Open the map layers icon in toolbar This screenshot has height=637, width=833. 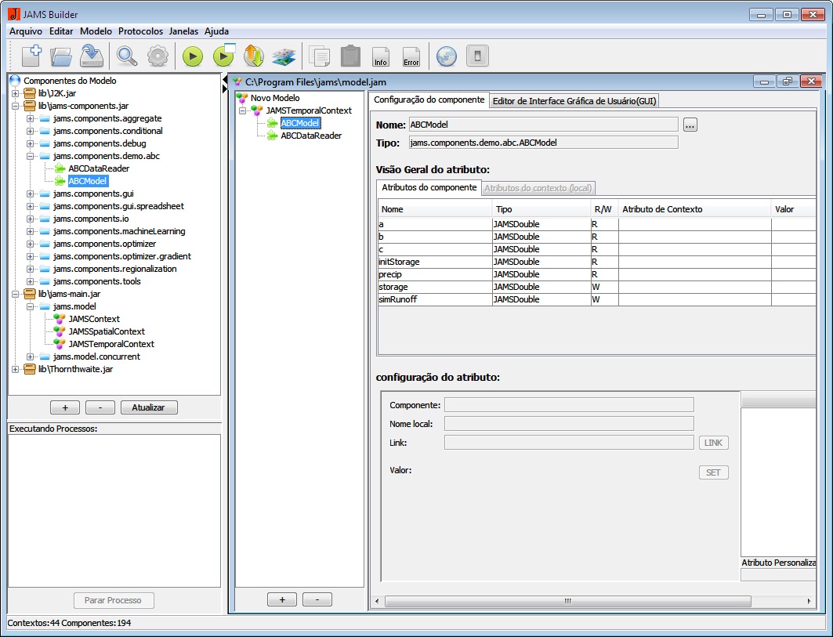(283, 56)
